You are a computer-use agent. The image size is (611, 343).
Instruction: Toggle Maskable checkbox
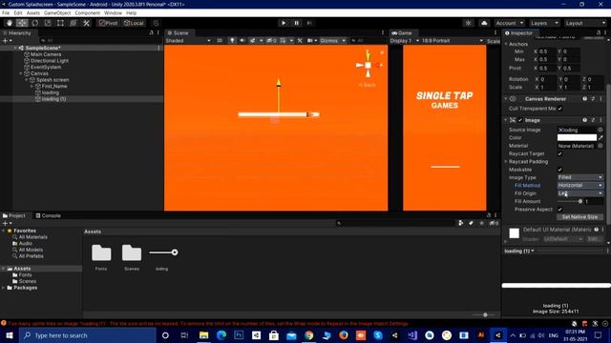pos(560,170)
